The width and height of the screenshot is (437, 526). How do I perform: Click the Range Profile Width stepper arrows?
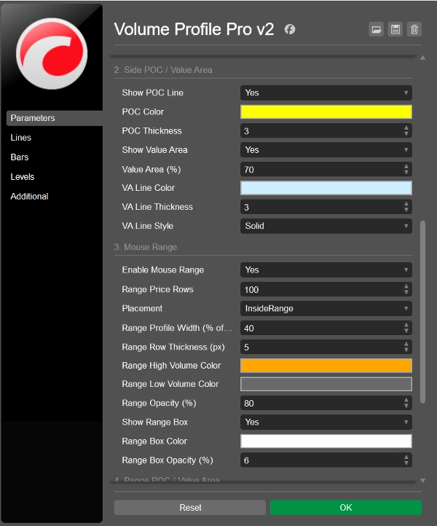pyautogui.click(x=406, y=328)
